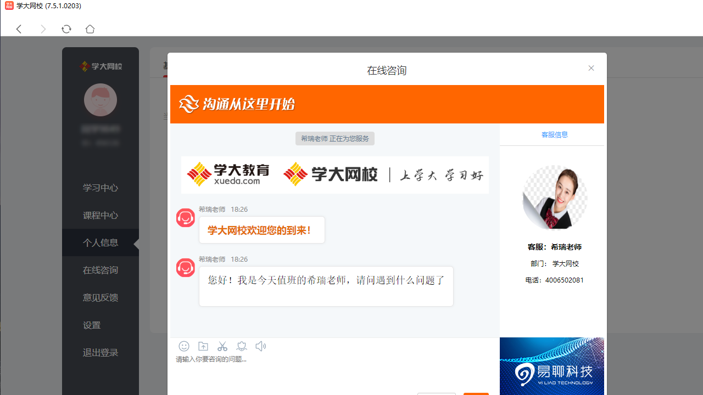Select the scissors screenshot tool
Image resolution: width=703 pixels, height=395 pixels.
[x=222, y=346]
